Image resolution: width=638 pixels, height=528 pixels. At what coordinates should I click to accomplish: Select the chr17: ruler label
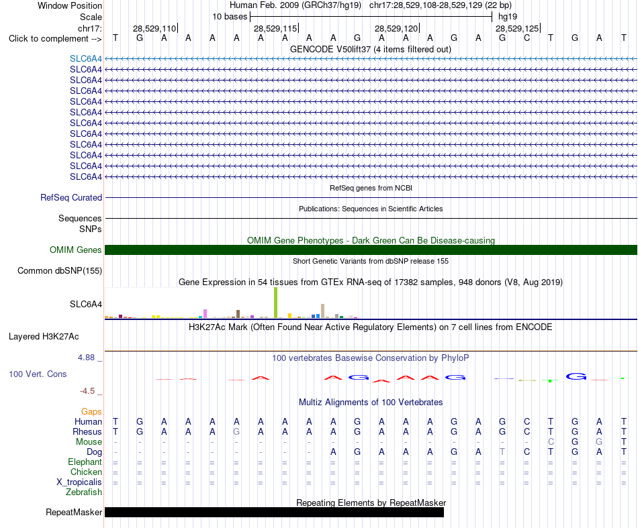click(89, 28)
